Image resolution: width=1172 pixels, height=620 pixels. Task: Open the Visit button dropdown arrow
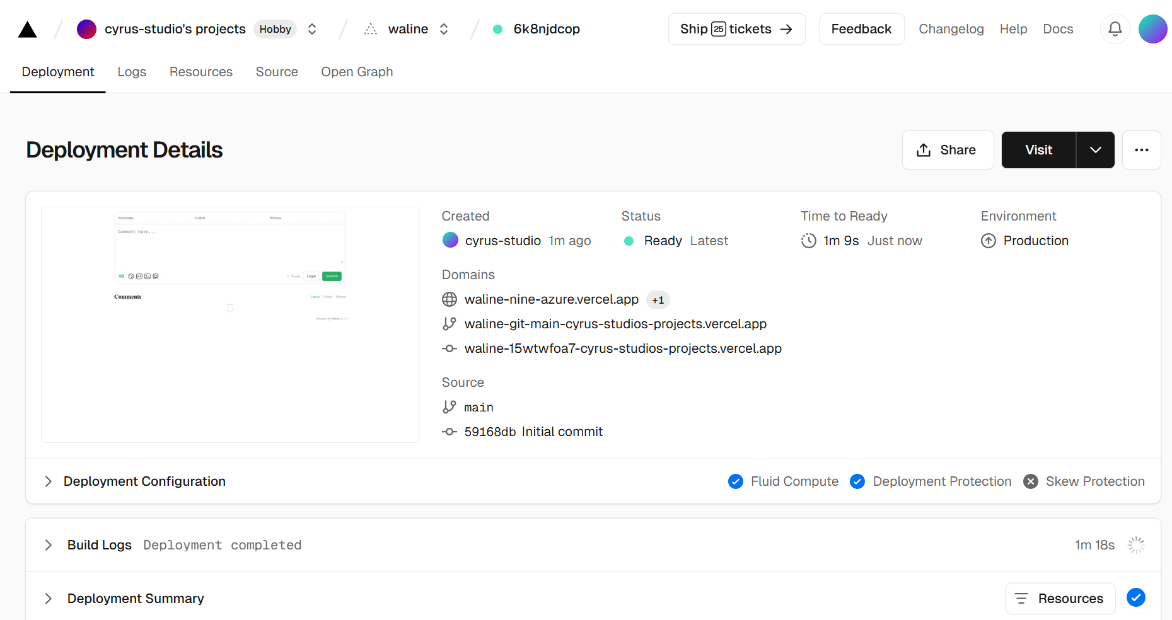tap(1096, 150)
